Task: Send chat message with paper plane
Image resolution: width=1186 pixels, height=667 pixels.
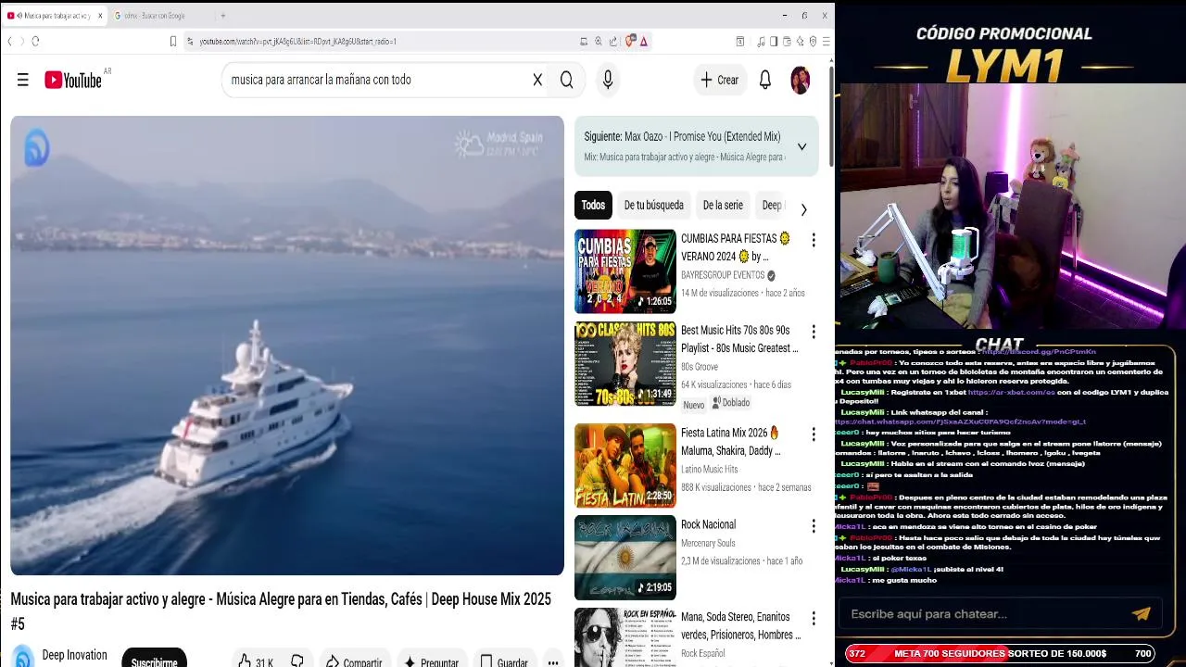Action: [x=1141, y=613]
